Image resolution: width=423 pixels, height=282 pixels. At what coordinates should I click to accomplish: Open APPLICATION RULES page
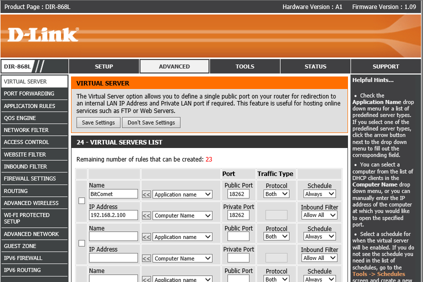[34, 106]
